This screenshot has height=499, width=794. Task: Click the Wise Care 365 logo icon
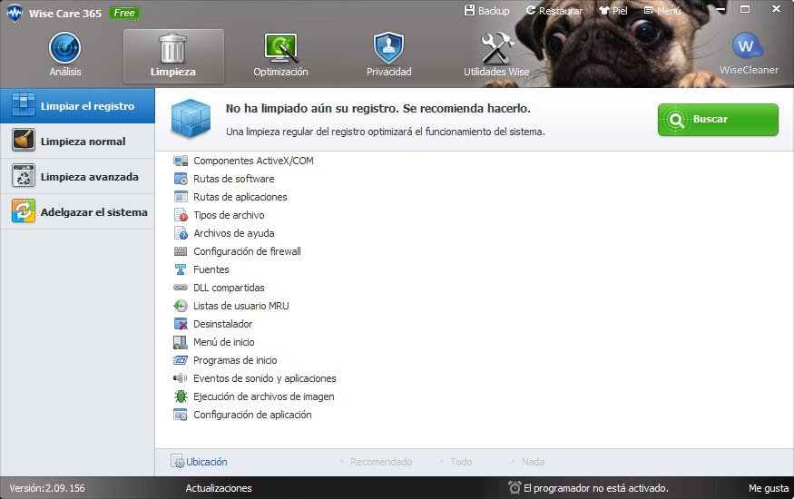[x=15, y=14]
